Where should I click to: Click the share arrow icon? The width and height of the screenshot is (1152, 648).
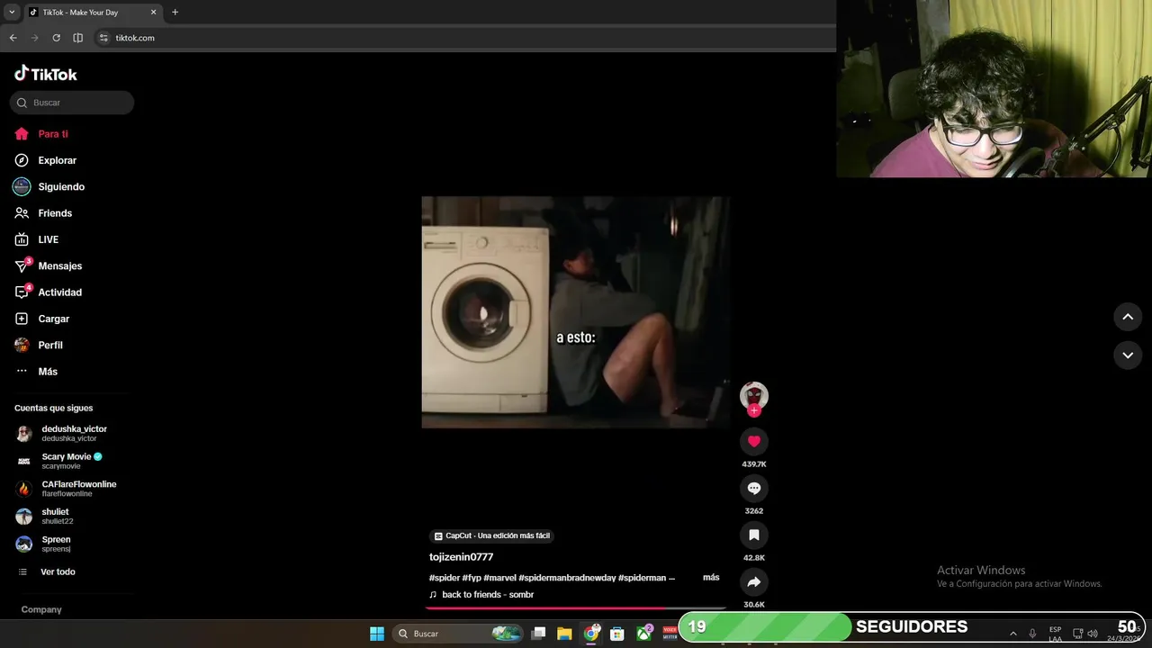tap(754, 581)
